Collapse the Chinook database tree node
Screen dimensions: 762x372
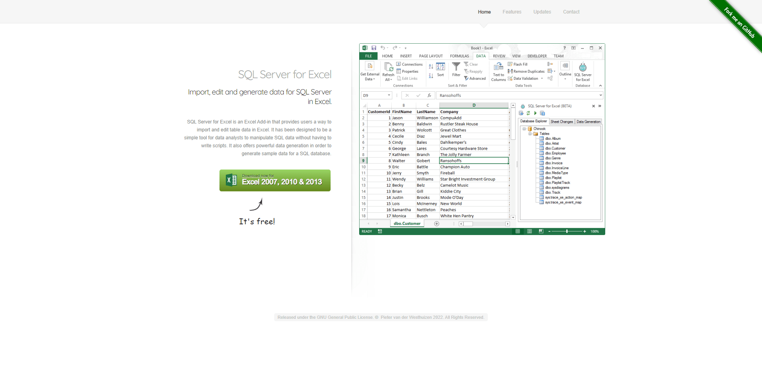pos(524,129)
